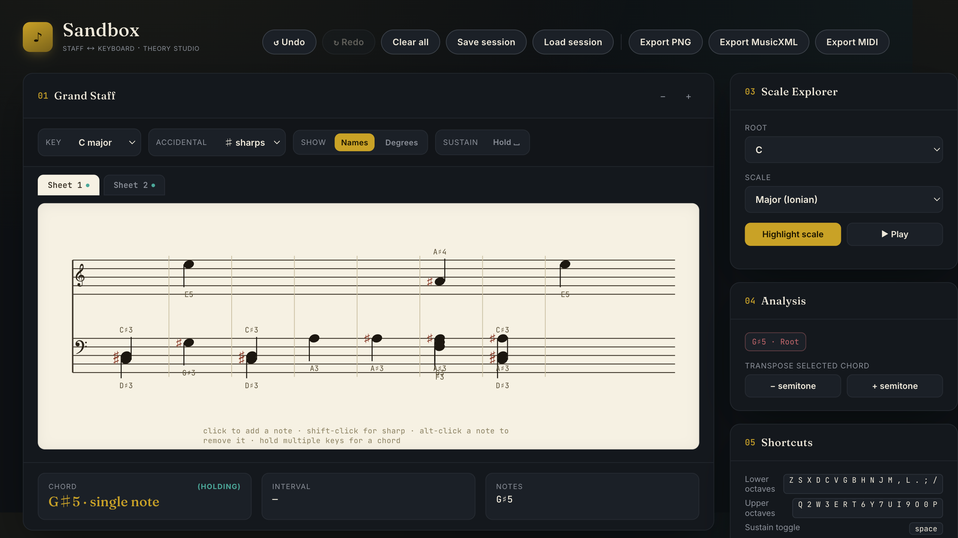Image resolution: width=958 pixels, height=538 pixels.
Task: Click the G♯5 Root analysis chip
Action: (775, 342)
